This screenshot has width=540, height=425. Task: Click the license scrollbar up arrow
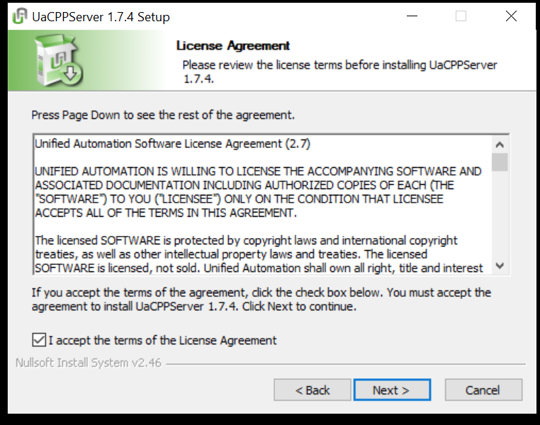coord(500,145)
